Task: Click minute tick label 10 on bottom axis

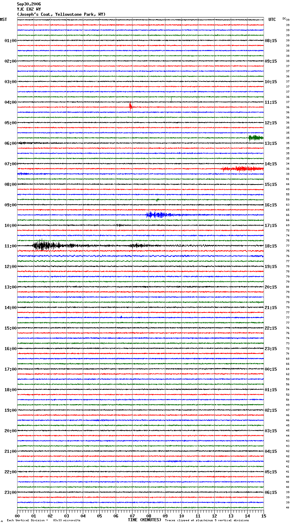Action: pos(181,516)
